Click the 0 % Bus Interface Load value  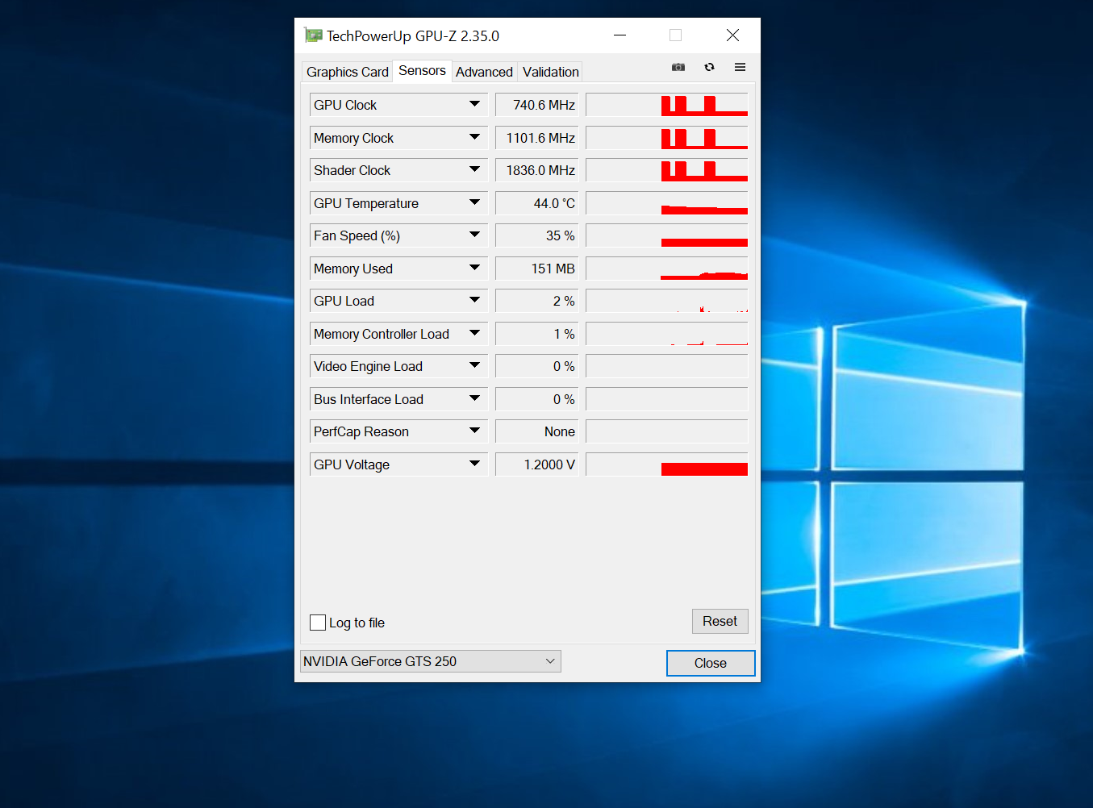coord(537,399)
